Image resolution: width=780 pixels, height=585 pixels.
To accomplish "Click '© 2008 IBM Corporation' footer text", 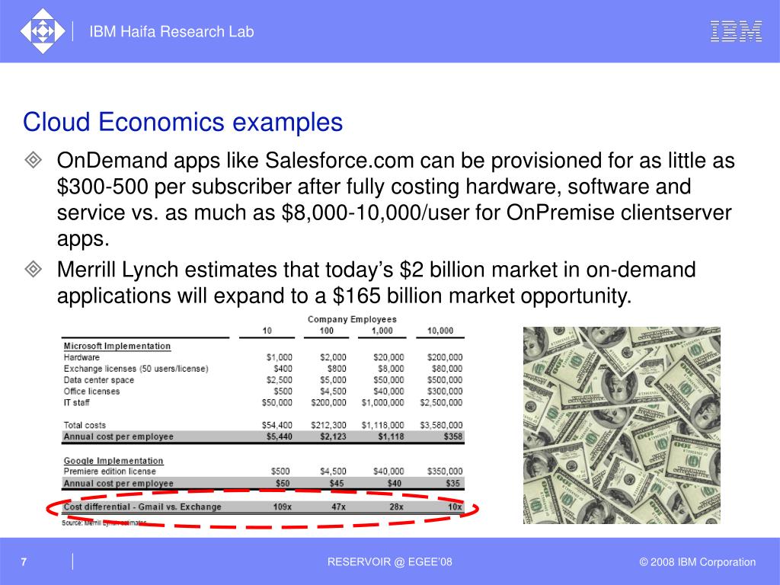I will click(698, 562).
